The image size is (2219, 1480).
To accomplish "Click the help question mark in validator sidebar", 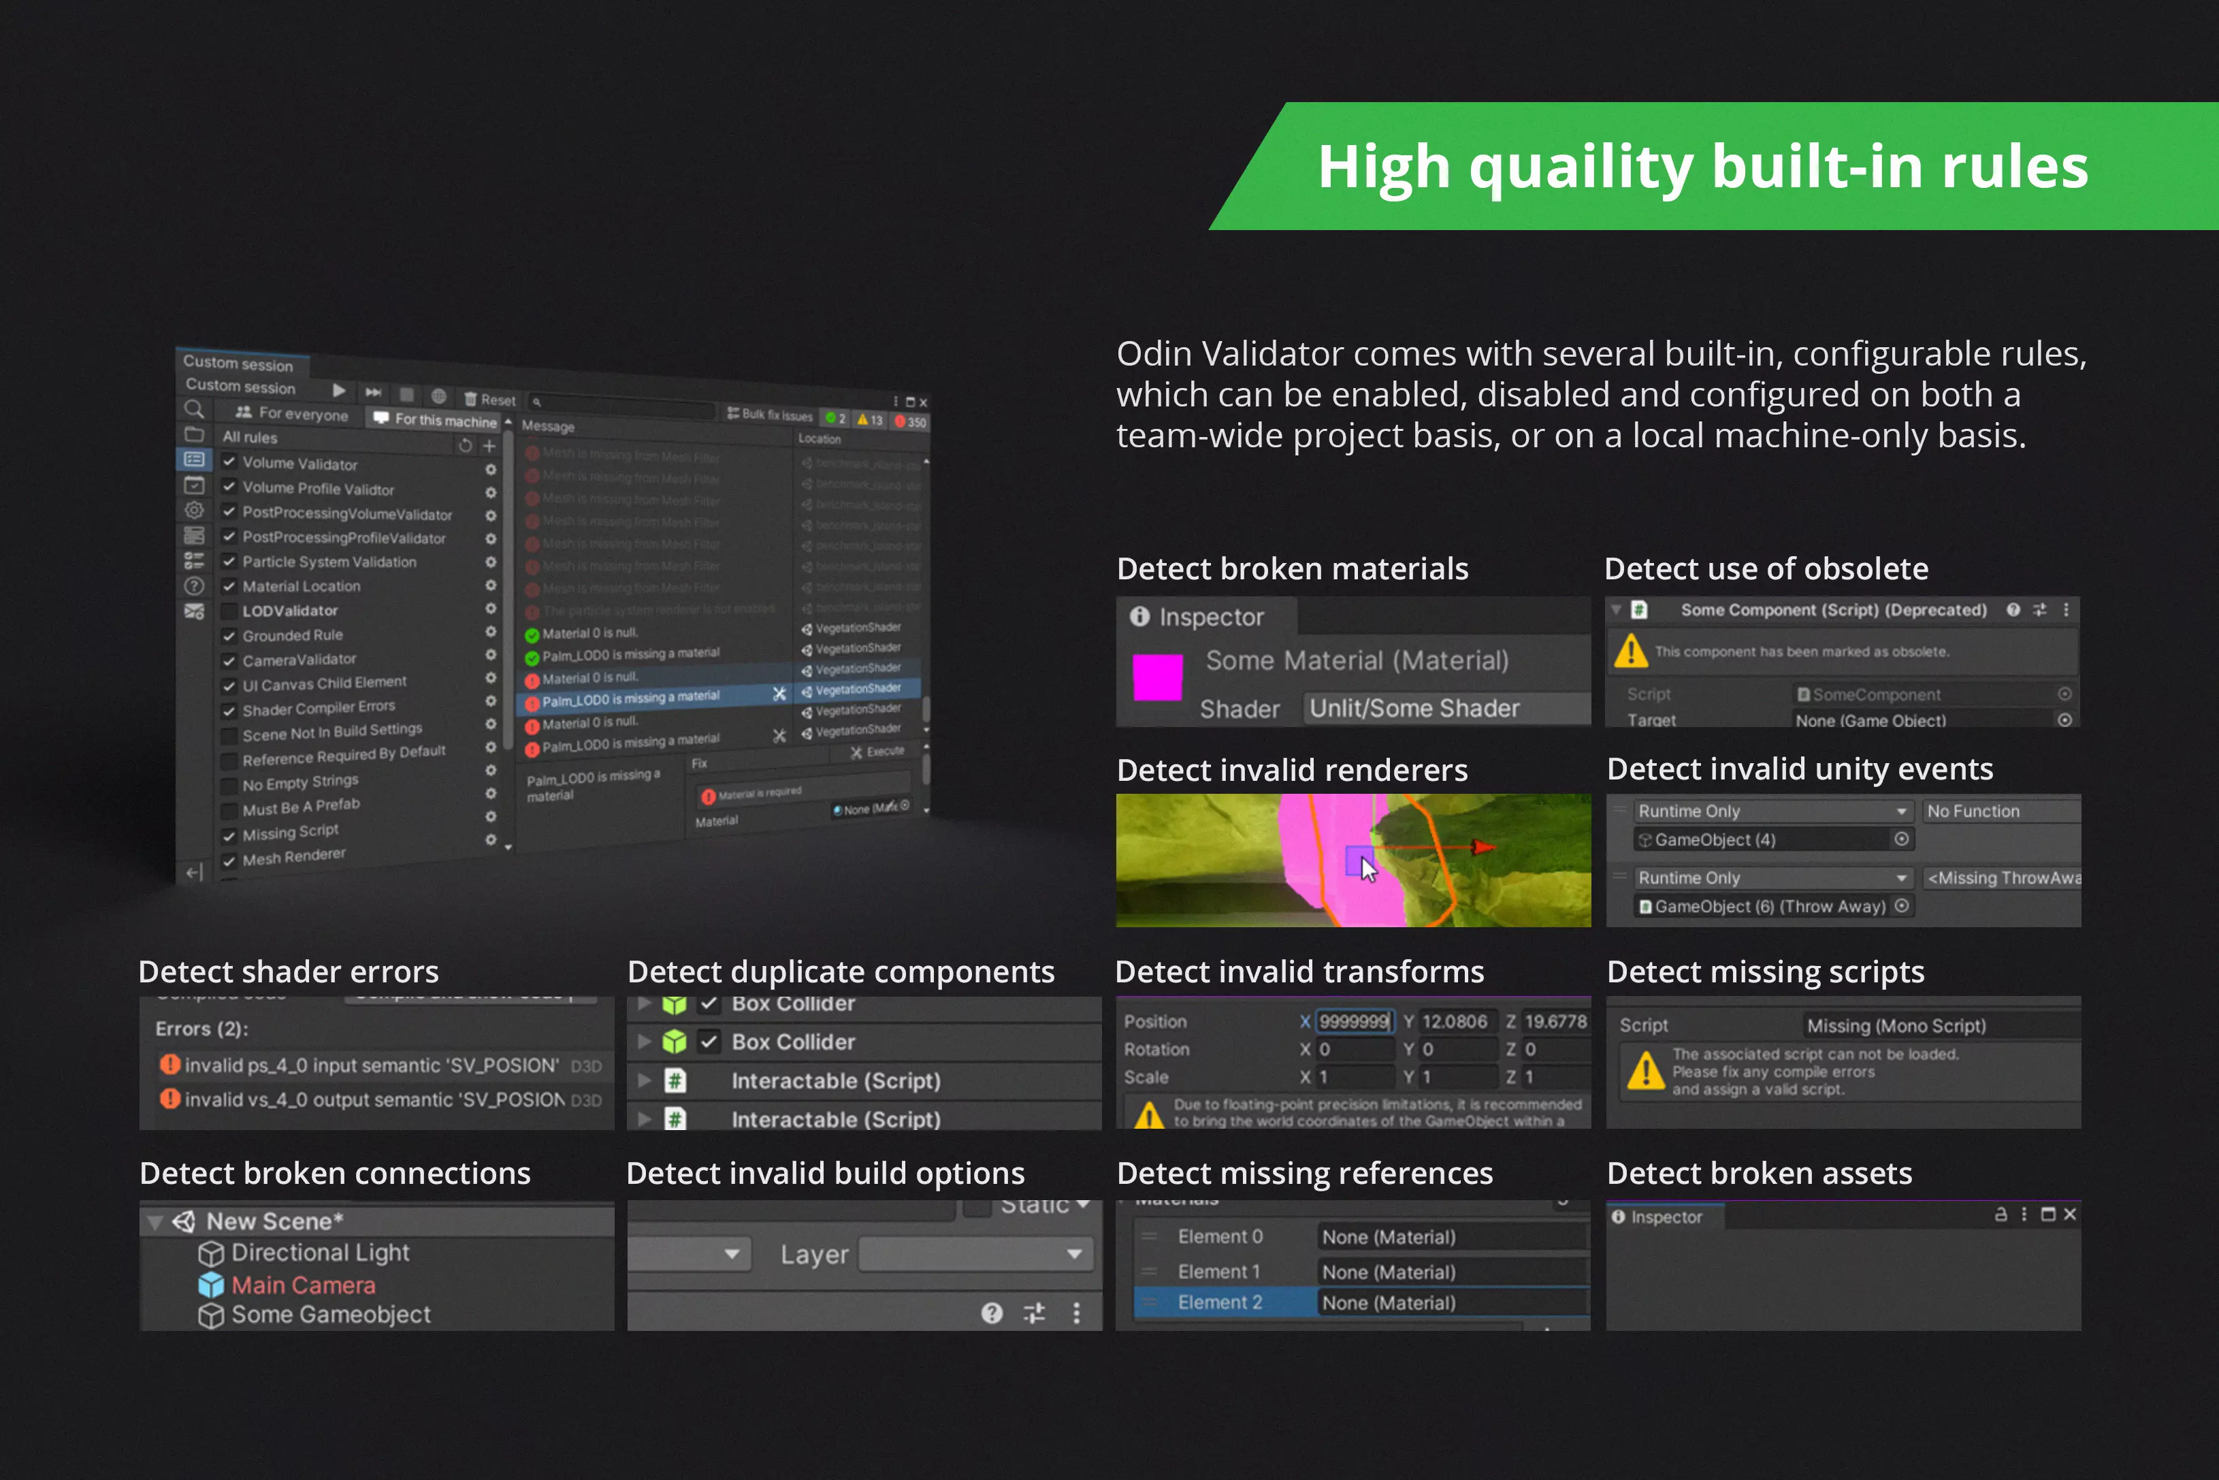I will pos(193,585).
